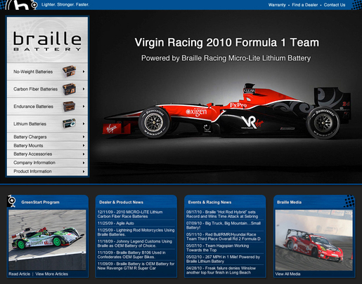Open the Big Truck, Big Mountain news
362x284 pixels.
[224, 225]
